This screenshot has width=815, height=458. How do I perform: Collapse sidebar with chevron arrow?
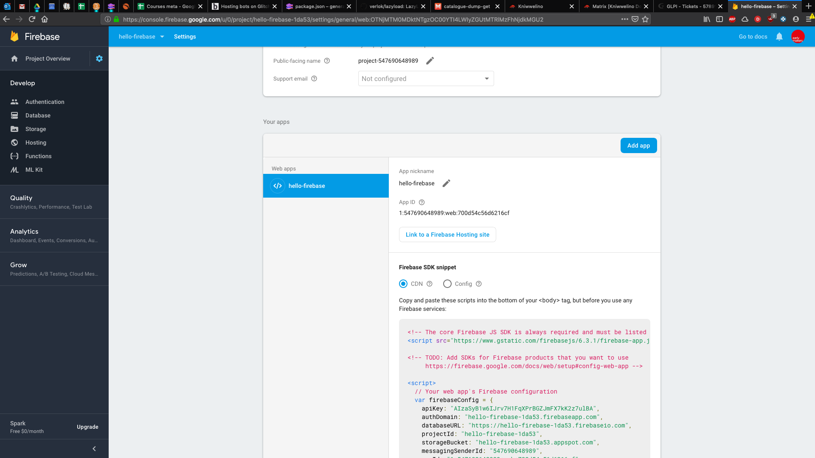coord(94,449)
